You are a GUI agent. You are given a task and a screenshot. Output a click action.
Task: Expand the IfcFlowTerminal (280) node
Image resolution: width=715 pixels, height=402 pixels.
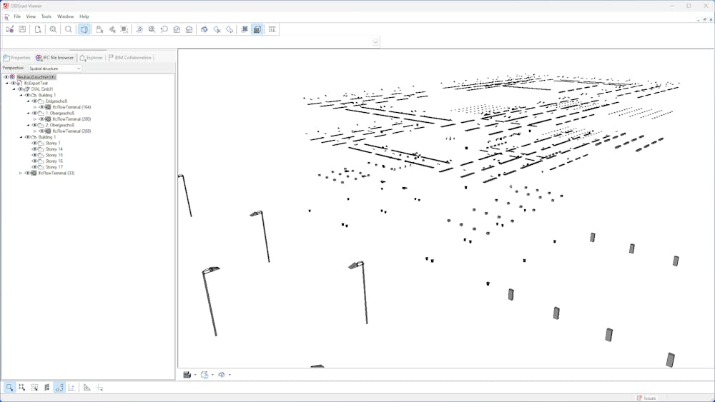pos(35,119)
